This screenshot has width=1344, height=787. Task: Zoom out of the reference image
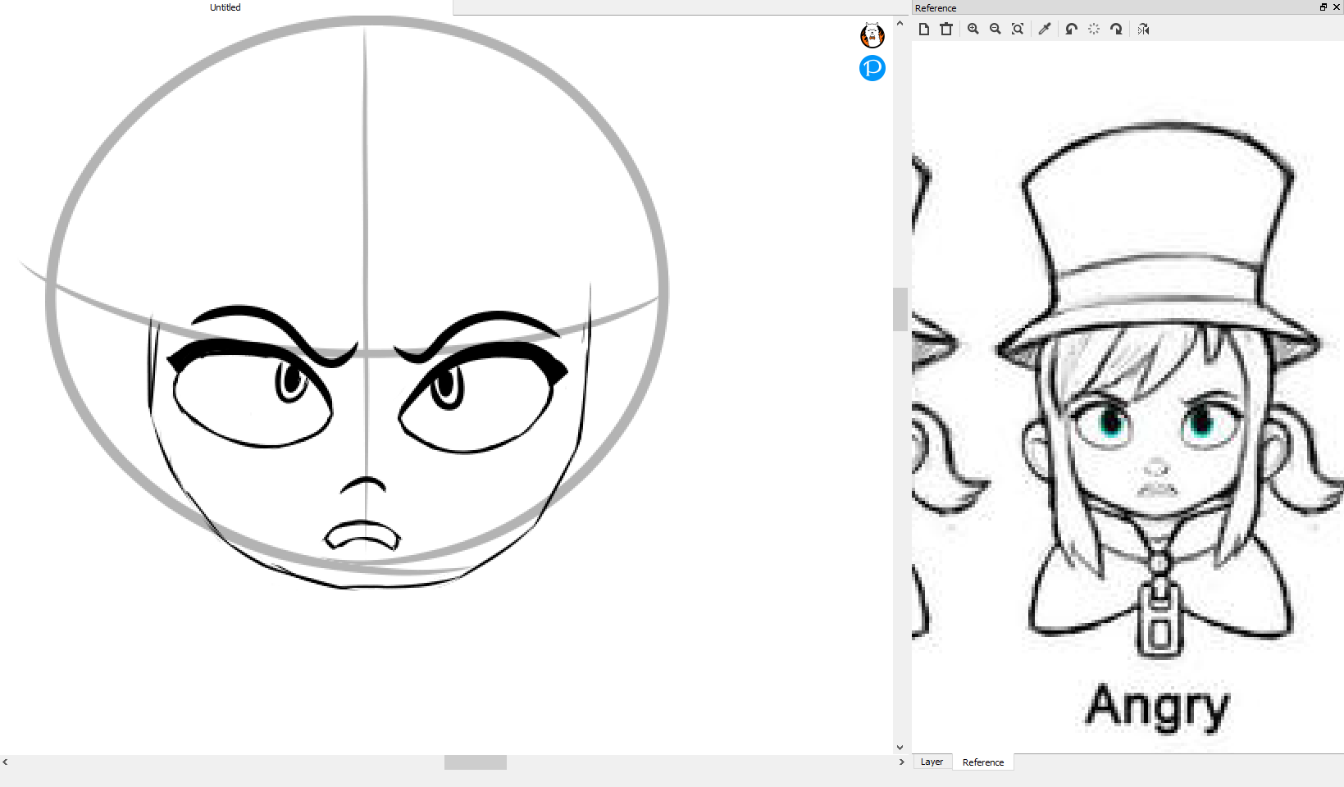point(995,29)
